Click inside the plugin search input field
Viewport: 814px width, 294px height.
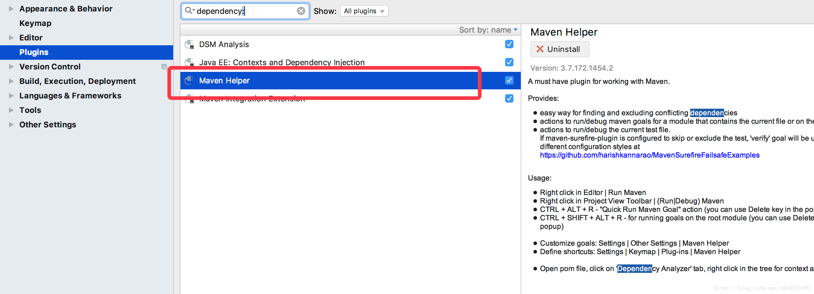click(x=245, y=11)
